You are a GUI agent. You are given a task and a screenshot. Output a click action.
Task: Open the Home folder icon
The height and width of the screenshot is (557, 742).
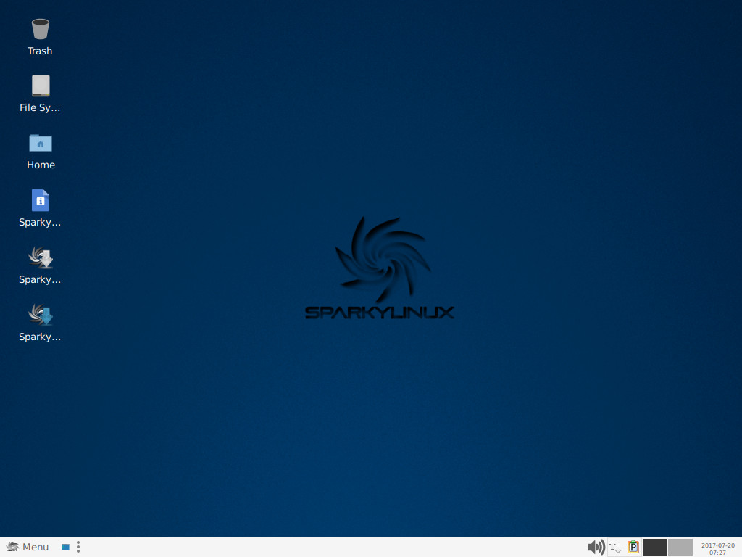41,143
